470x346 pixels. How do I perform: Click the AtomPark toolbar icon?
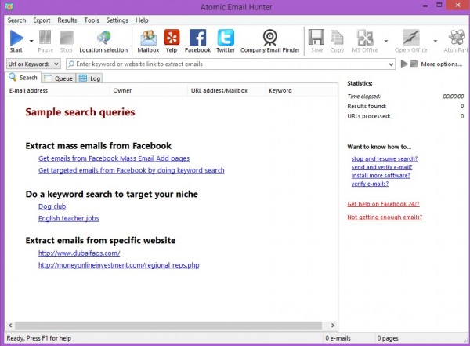457,37
